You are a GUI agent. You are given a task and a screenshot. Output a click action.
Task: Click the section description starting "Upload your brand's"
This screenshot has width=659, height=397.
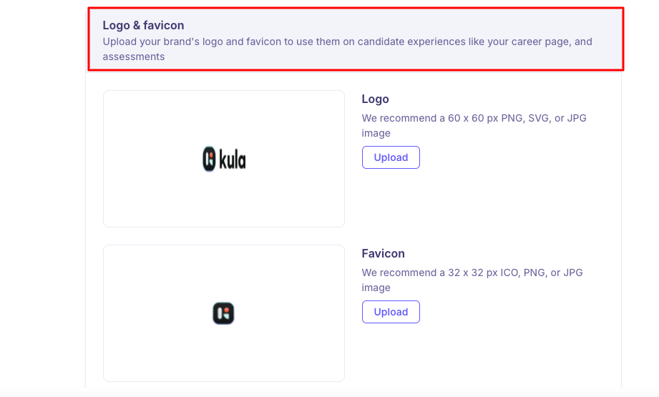[x=215, y=41]
